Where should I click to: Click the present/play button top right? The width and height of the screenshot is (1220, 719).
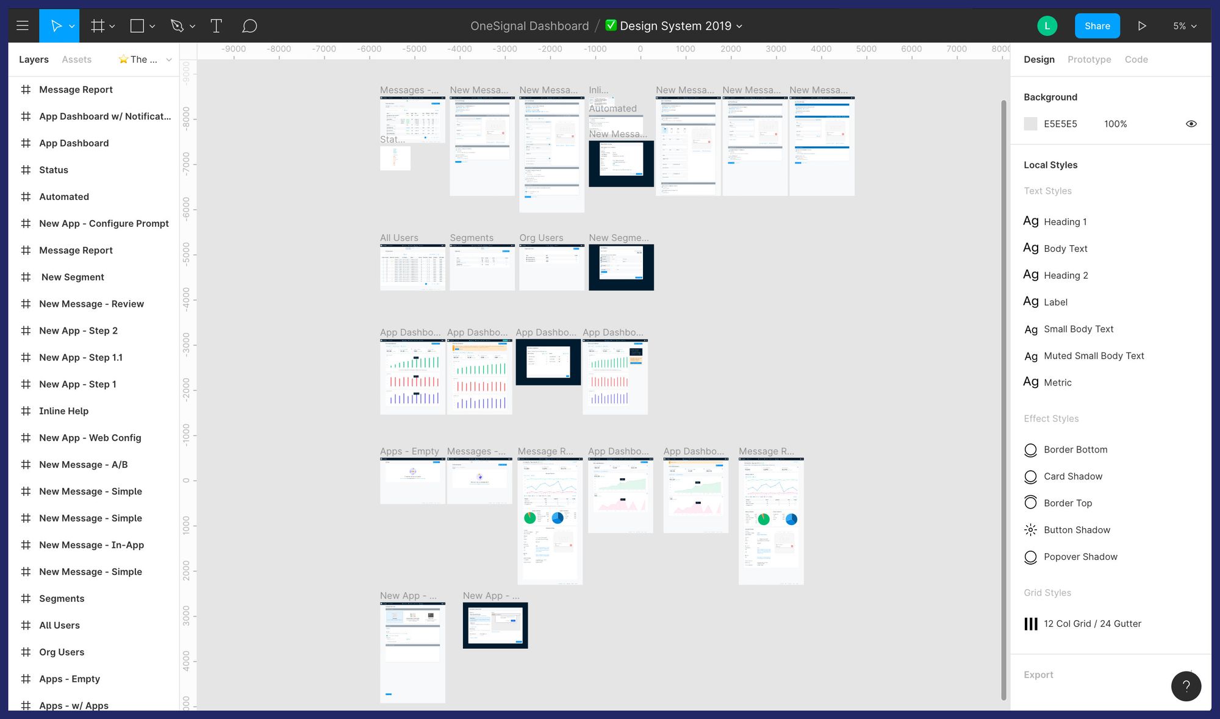click(x=1142, y=26)
